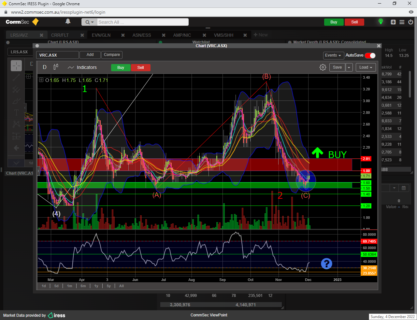Switch to the AMP/NIC tab
The height and width of the screenshot is (320, 417).
182,35
